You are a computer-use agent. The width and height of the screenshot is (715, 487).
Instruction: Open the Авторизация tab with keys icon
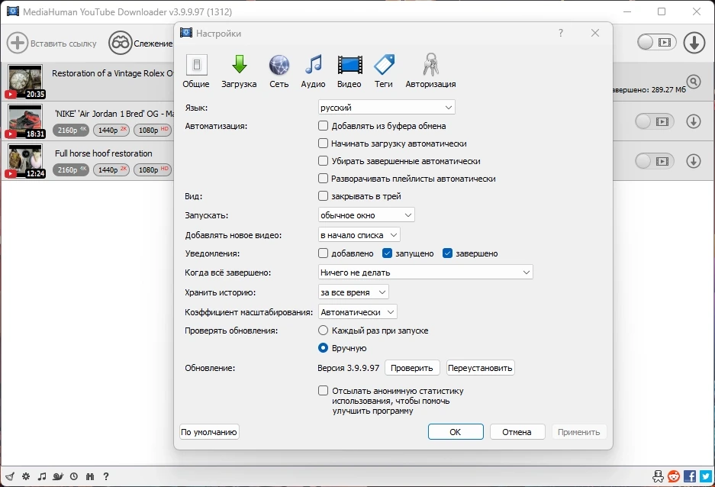pos(430,71)
